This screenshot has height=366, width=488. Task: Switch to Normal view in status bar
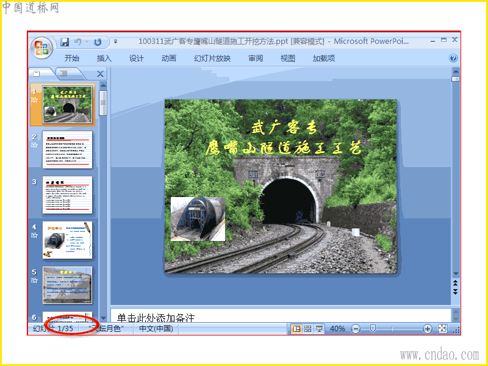click(296, 329)
